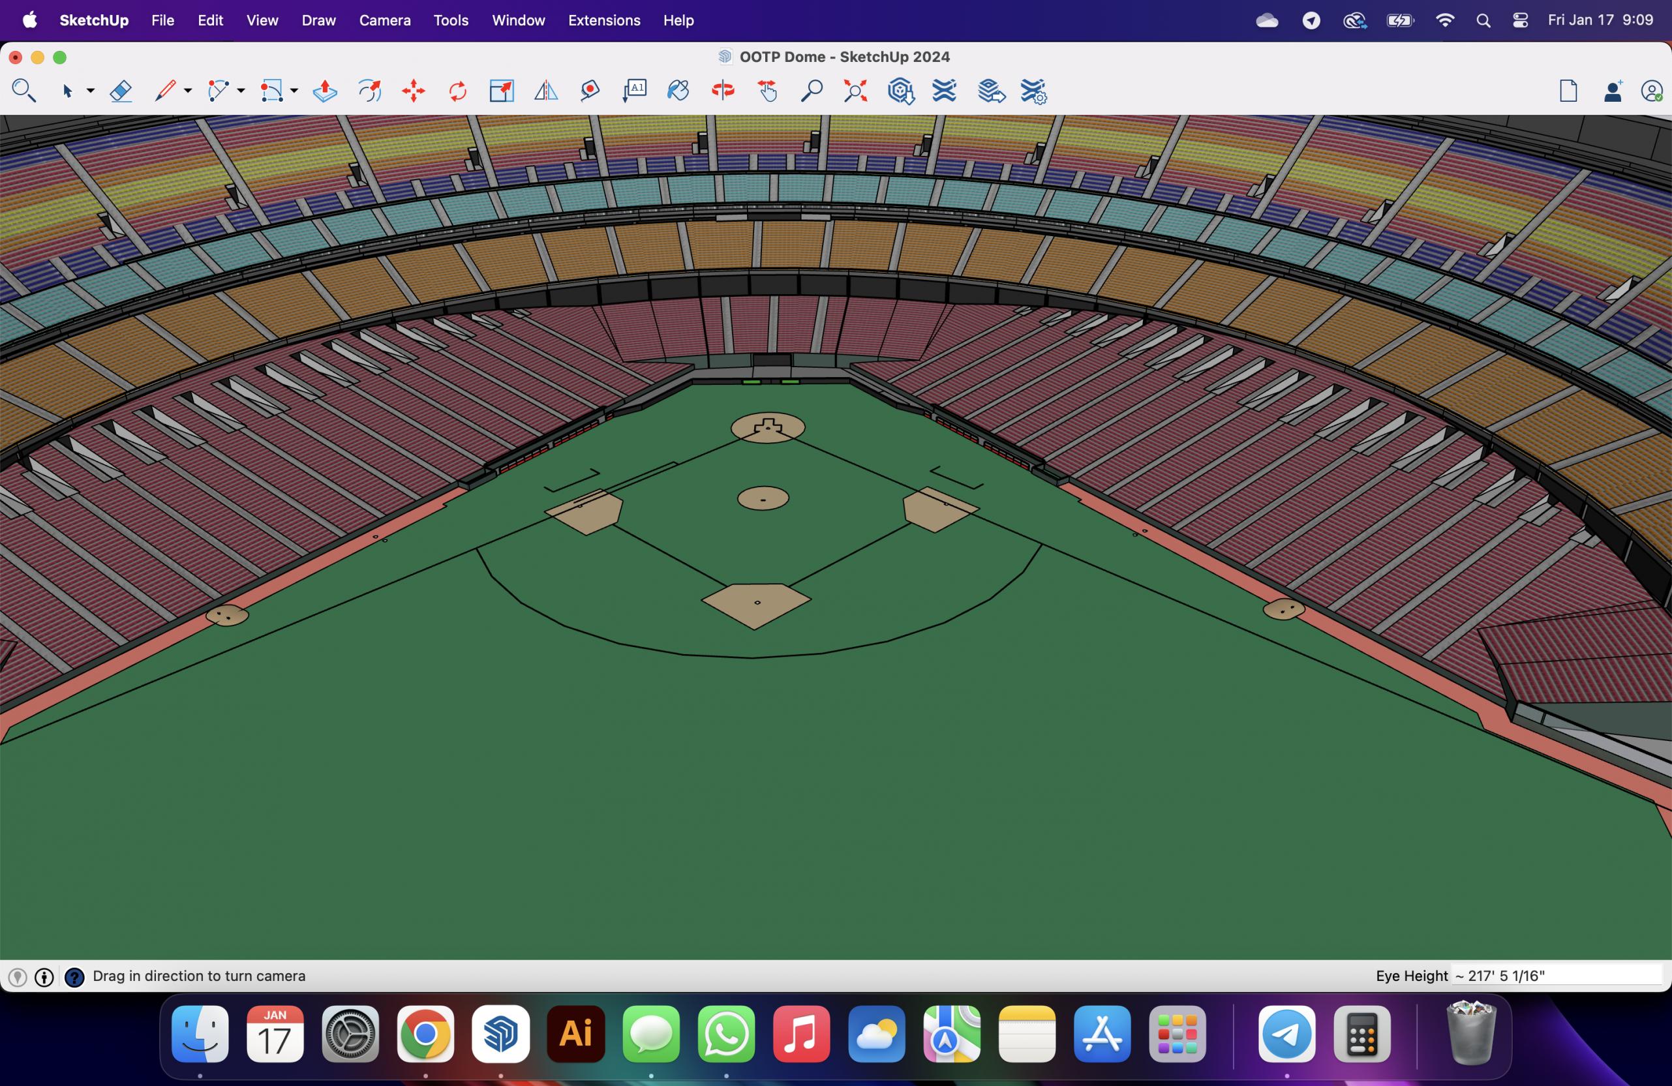Select the Pan hand tool
1672x1086 pixels.
(767, 91)
